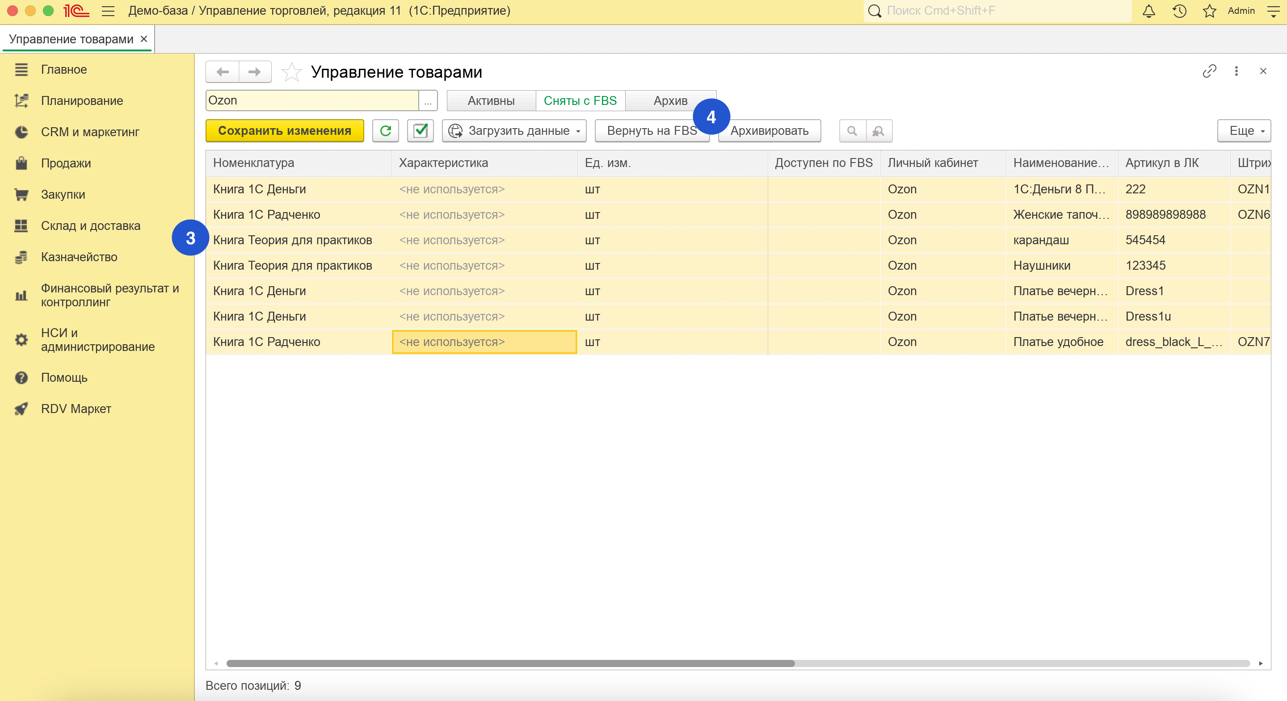Screen dimensions: 1287x701
Task: Copy link using chain icon
Action: pos(1209,71)
